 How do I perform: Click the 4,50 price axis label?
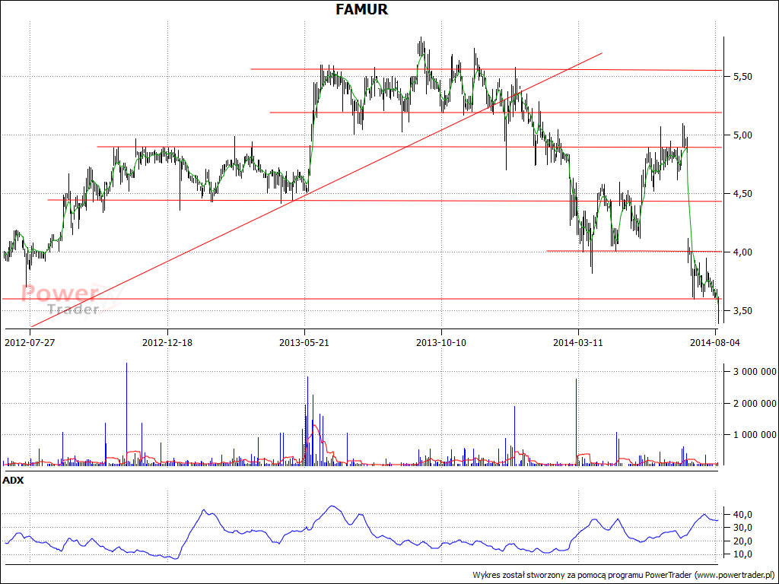tap(742, 194)
